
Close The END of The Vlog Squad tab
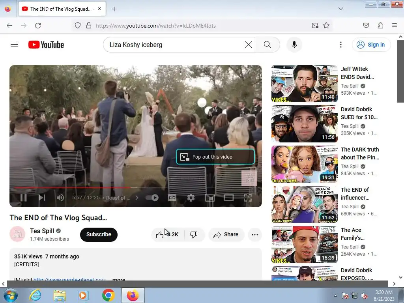coord(99,9)
